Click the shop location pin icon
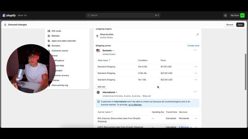The height and width of the screenshot is (139, 248). pyautogui.click(x=97, y=36)
